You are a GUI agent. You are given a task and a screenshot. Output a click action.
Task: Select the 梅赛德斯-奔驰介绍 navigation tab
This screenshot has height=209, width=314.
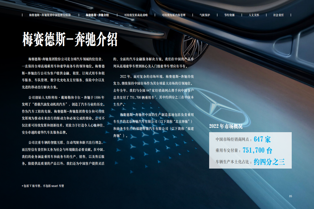coord(97,15)
